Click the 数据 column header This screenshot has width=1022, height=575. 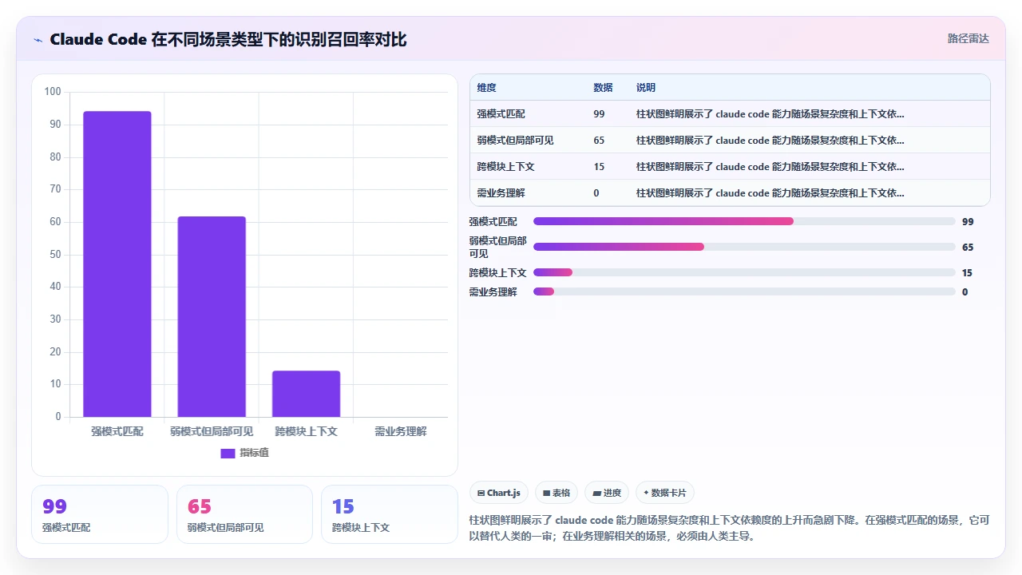tap(603, 87)
